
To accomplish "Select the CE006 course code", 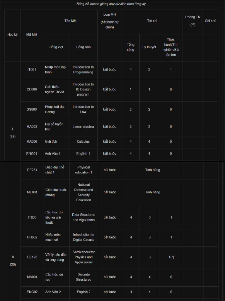I will coord(32,89).
